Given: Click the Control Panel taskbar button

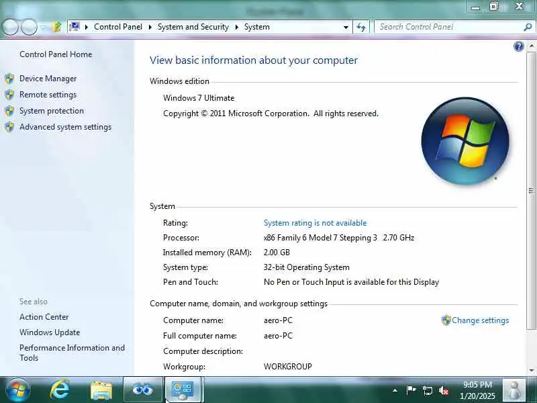Looking at the screenshot, I should point(183,390).
